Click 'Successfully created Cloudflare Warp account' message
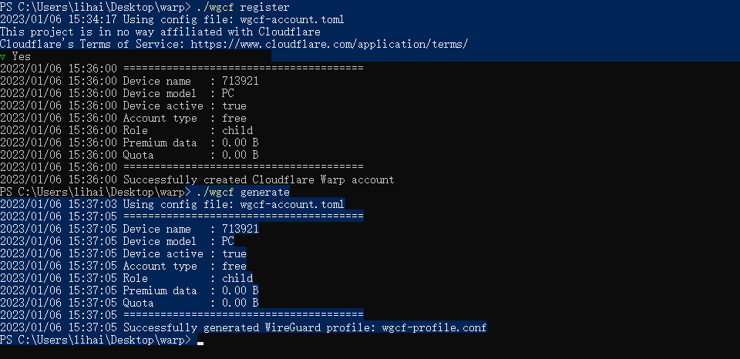 258,179
